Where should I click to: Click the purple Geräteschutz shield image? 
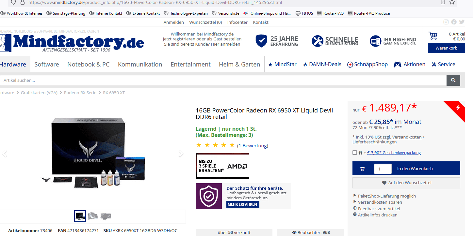pyautogui.click(x=209, y=196)
